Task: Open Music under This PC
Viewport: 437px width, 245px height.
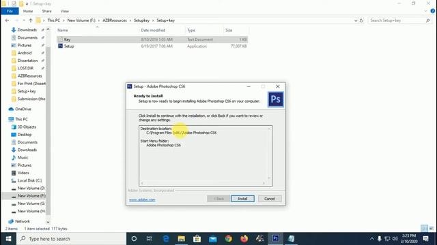Action: pyautogui.click(x=23, y=157)
